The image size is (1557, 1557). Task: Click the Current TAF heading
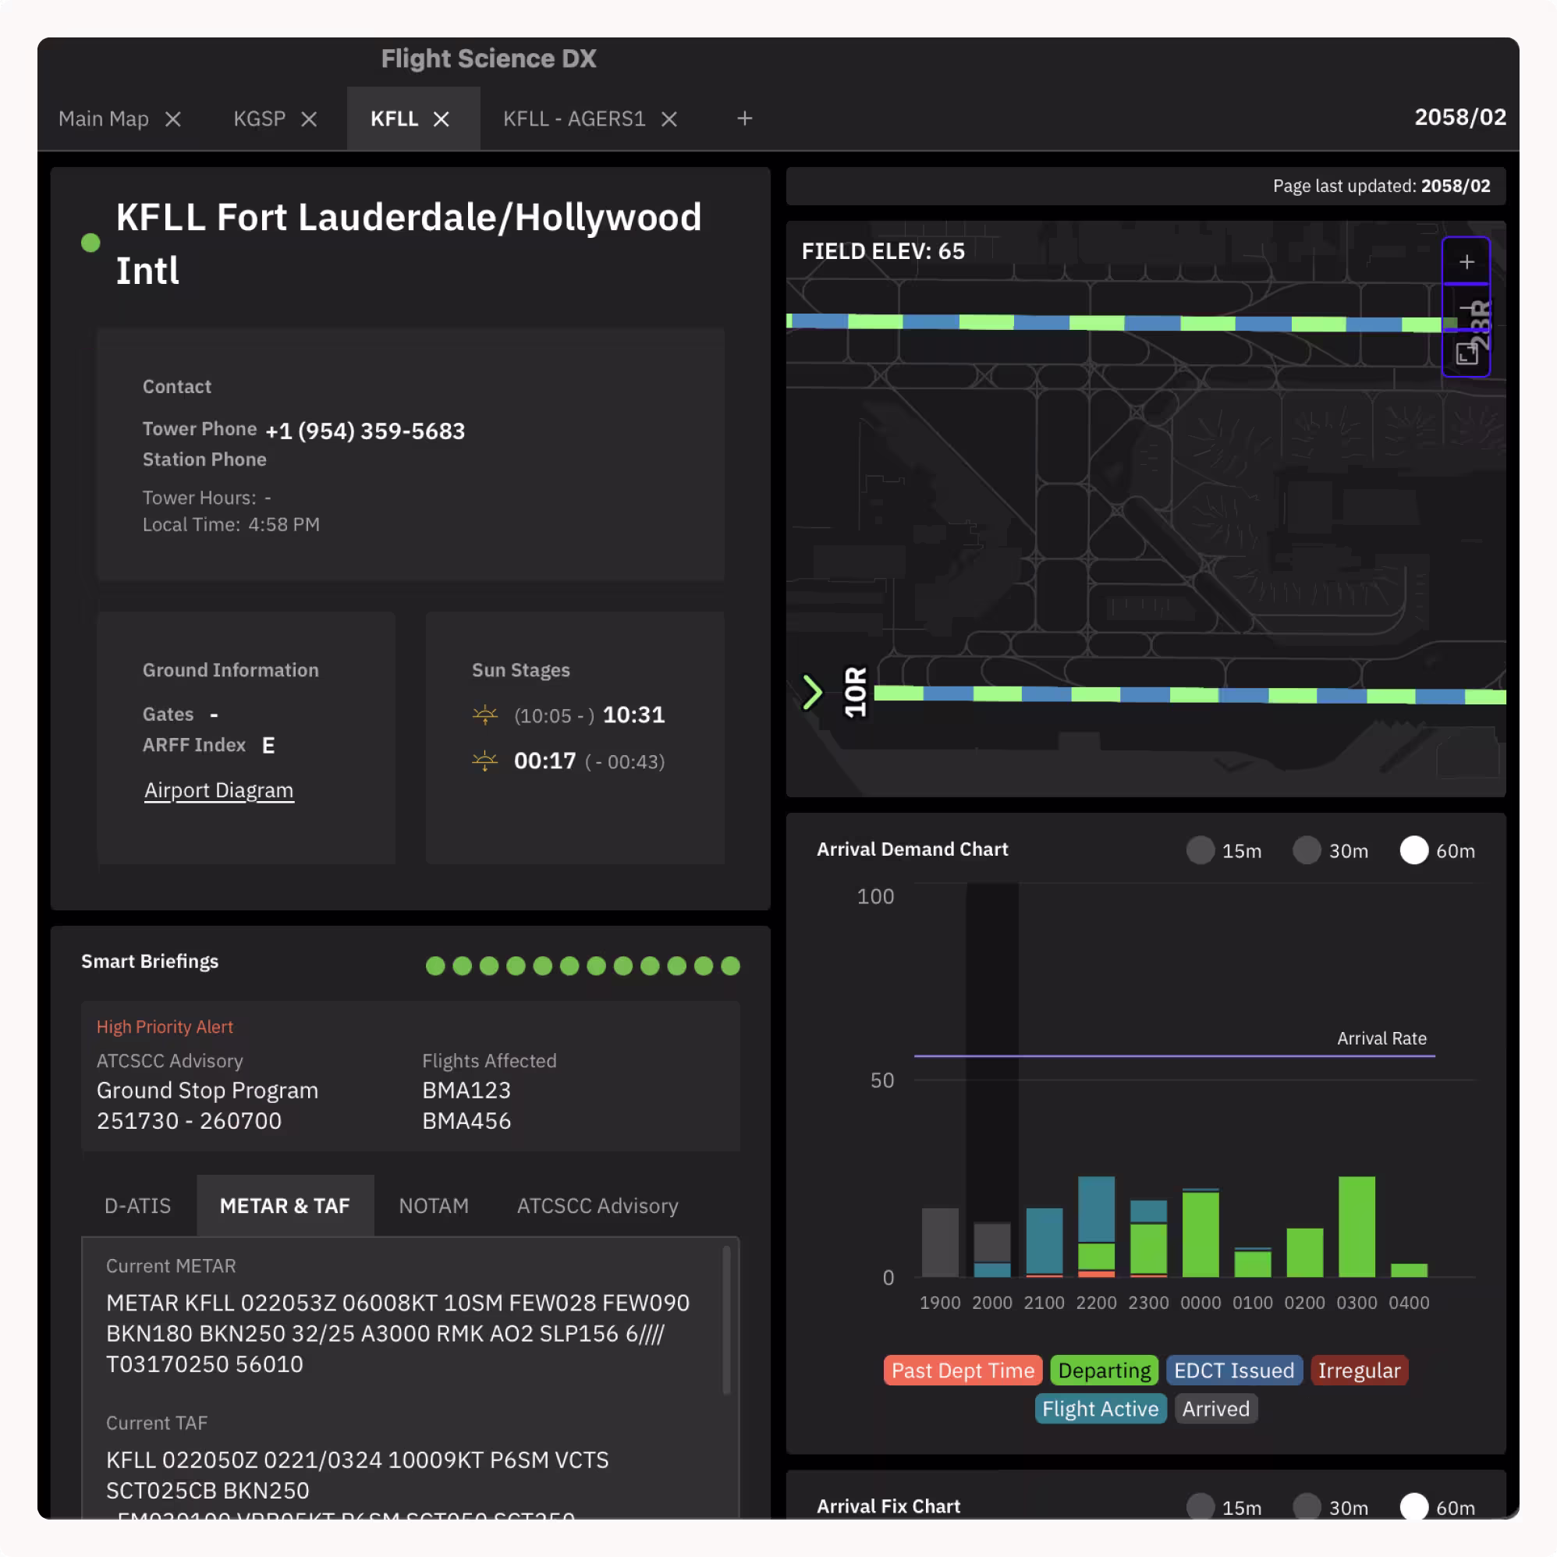[x=157, y=1422]
